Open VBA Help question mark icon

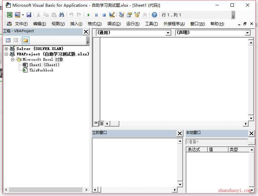[x=154, y=15]
